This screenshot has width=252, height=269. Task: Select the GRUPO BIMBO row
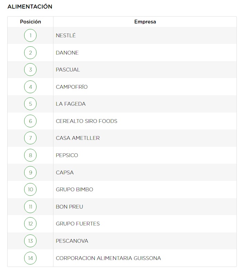(x=122, y=190)
